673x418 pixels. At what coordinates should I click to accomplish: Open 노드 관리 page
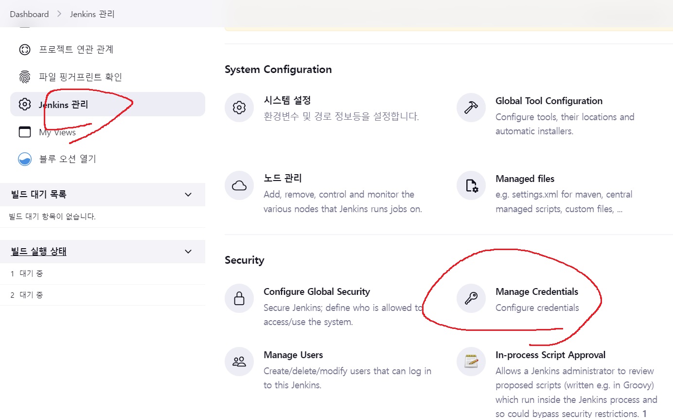pos(283,178)
